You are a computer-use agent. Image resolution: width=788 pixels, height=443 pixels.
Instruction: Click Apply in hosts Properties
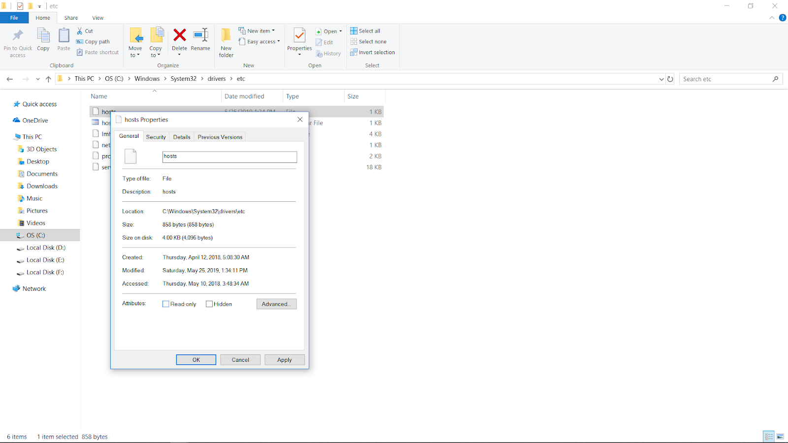pyautogui.click(x=285, y=360)
